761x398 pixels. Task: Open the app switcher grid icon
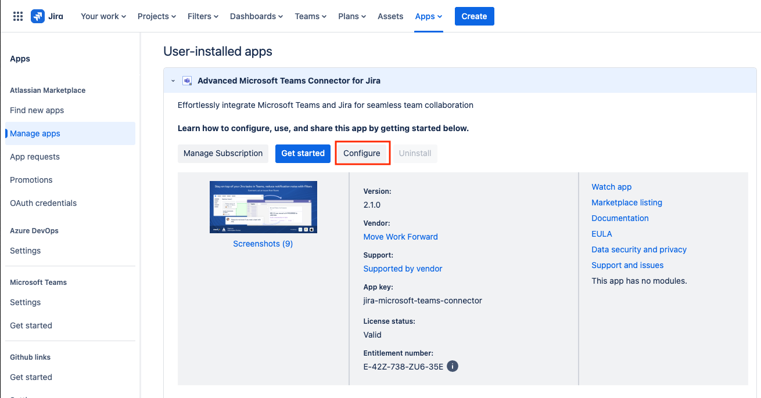click(x=17, y=16)
